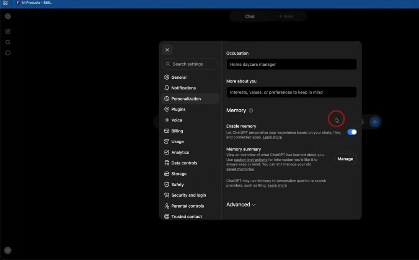This screenshot has width=419, height=260.
Task: Click the General gear icon
Action: click(x=167, y=77)
